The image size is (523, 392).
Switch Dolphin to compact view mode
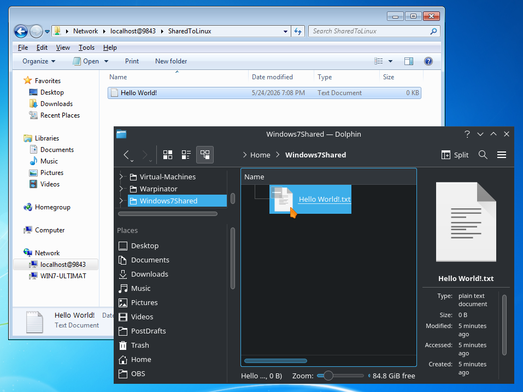pos(186,155)
